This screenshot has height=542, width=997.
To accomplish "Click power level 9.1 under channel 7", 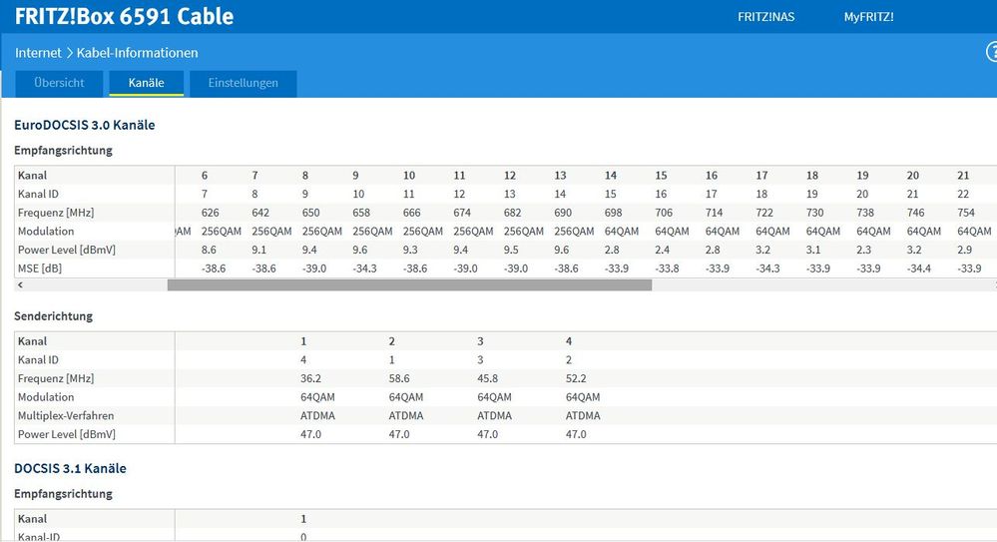I will tap(258, 250).
